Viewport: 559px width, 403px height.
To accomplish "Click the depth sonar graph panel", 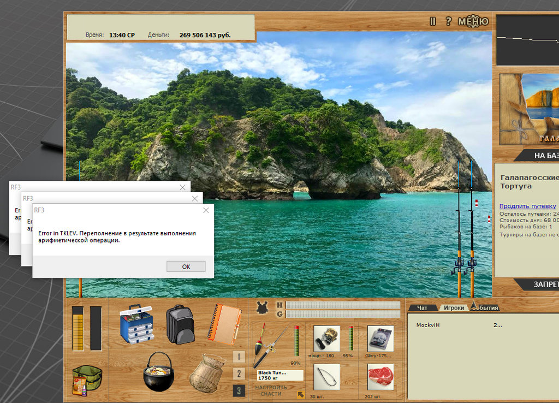I will (528, 40).
